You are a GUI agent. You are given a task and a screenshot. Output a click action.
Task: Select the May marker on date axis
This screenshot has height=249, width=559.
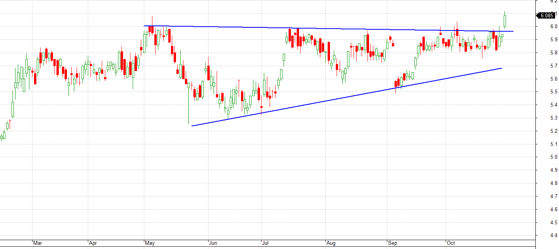click(x=149, y=243)
